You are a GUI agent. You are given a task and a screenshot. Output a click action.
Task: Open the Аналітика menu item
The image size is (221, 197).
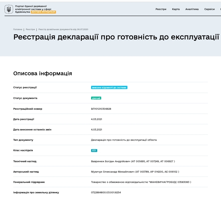[x=192, y=9]
